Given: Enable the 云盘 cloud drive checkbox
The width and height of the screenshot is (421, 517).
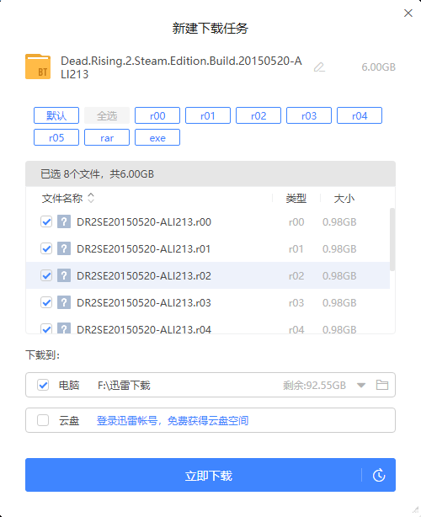Looking at the screenshot, I should click(x=43, y=420).
